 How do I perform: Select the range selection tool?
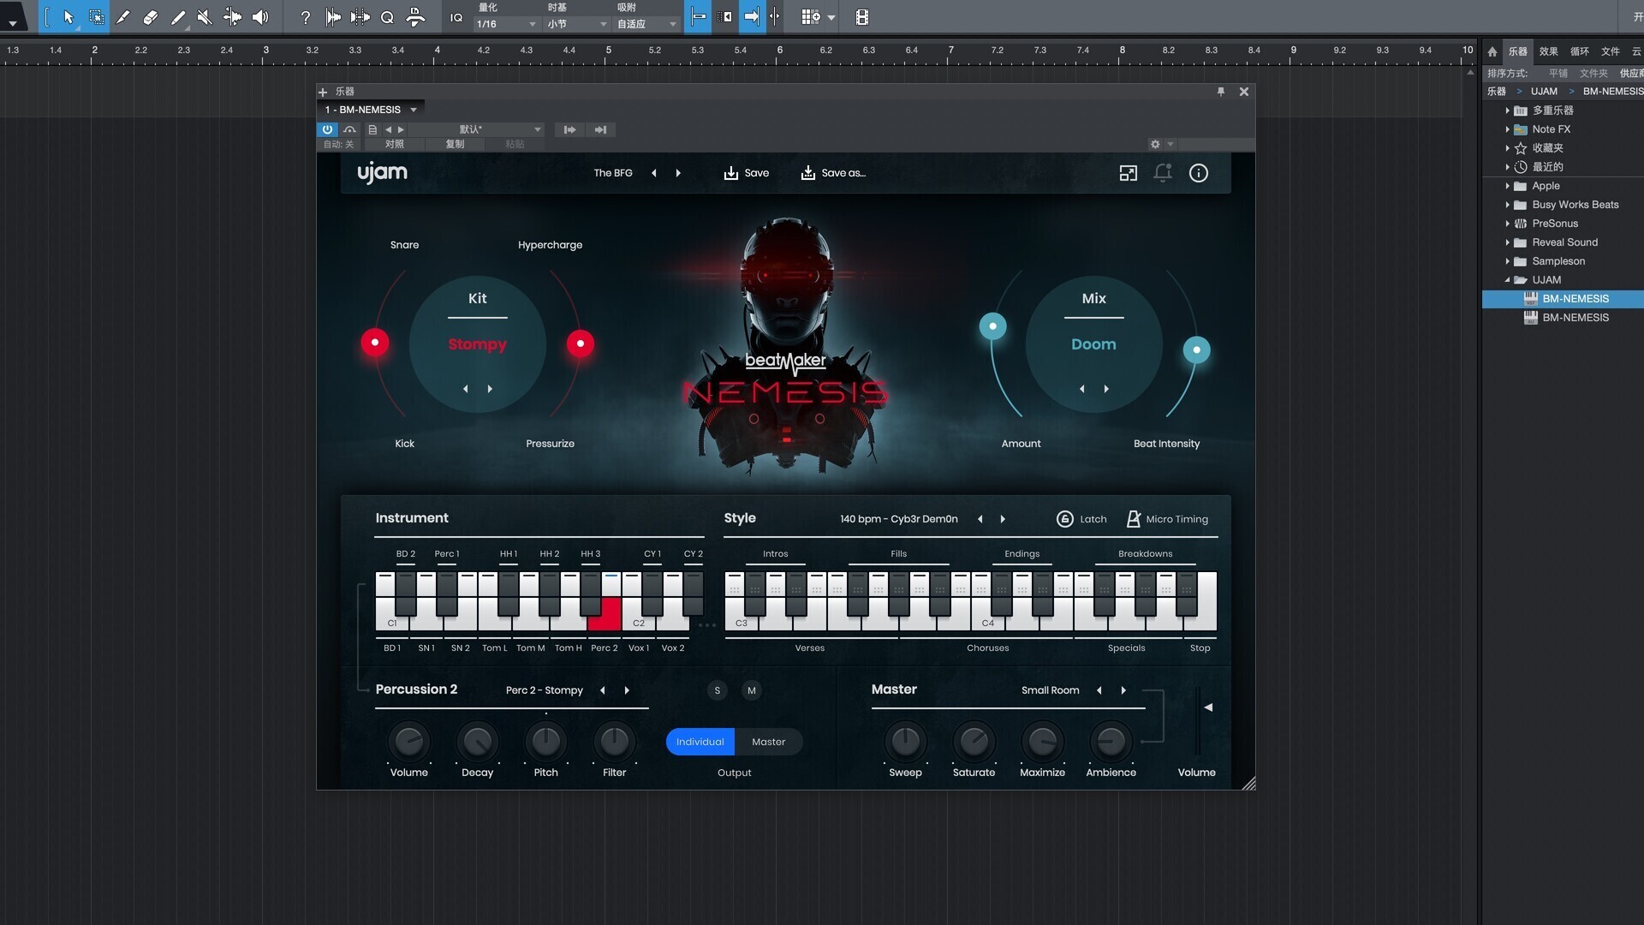tap(97, 16)
